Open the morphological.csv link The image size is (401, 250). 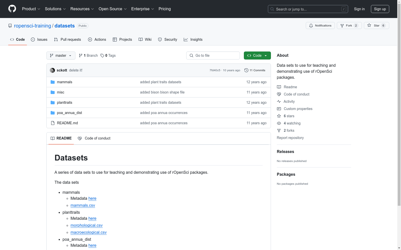(86, 225)
